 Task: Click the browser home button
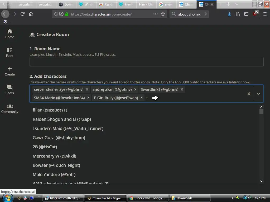tap(31, 14)
